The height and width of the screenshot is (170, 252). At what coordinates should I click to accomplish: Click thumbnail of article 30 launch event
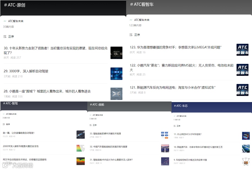[116, 53]
